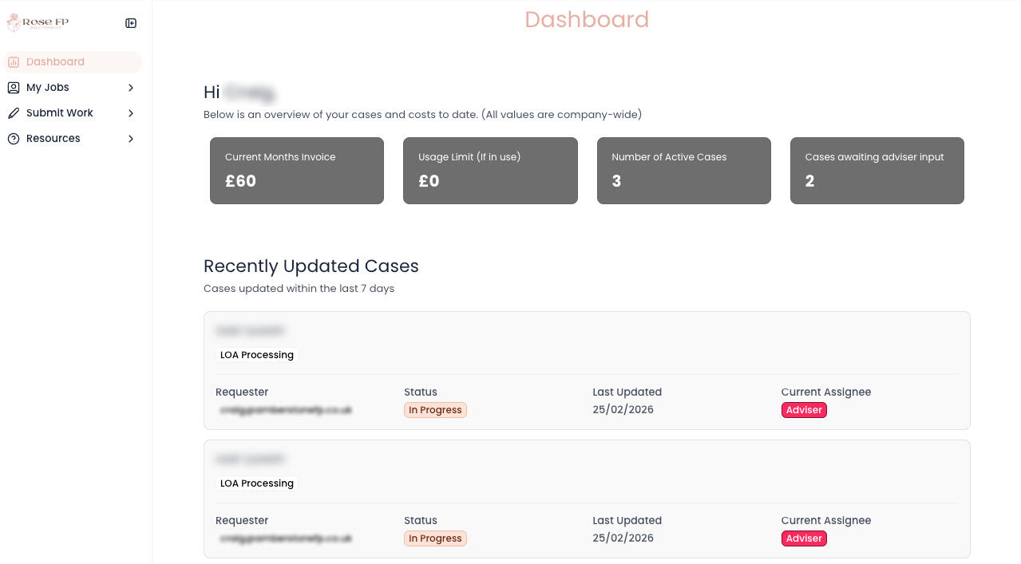The width and height of the screenshot is (1021, 564).
Task: Click the Dashboard chart icon
Action: [14, 62]
